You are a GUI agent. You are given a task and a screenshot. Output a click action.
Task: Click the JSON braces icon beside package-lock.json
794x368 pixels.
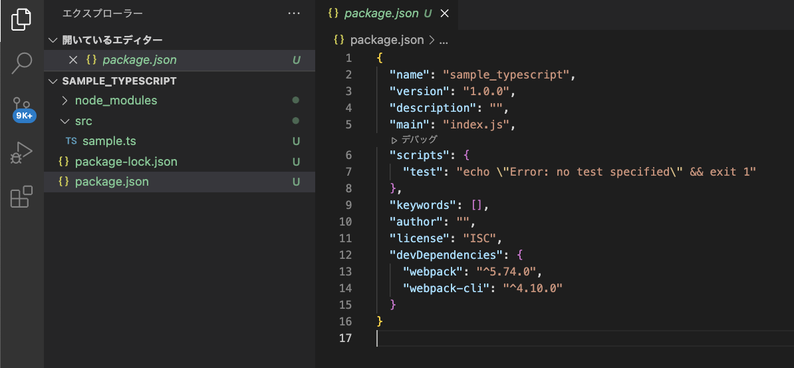63,162
